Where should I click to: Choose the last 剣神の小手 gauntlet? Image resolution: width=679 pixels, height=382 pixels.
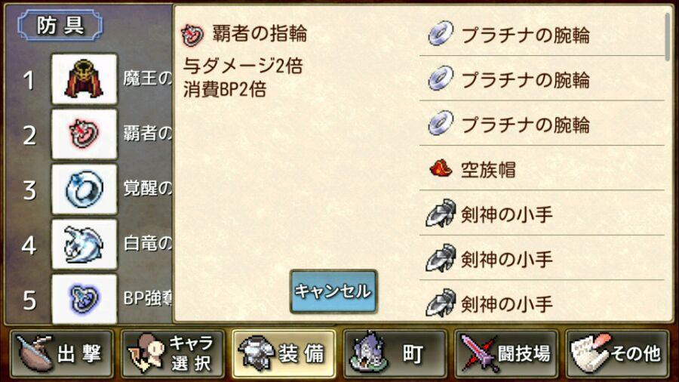point(542,302)
